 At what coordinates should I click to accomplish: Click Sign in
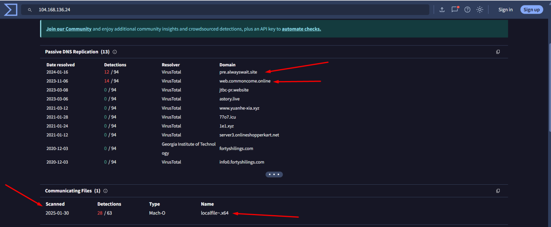[505, 10]
